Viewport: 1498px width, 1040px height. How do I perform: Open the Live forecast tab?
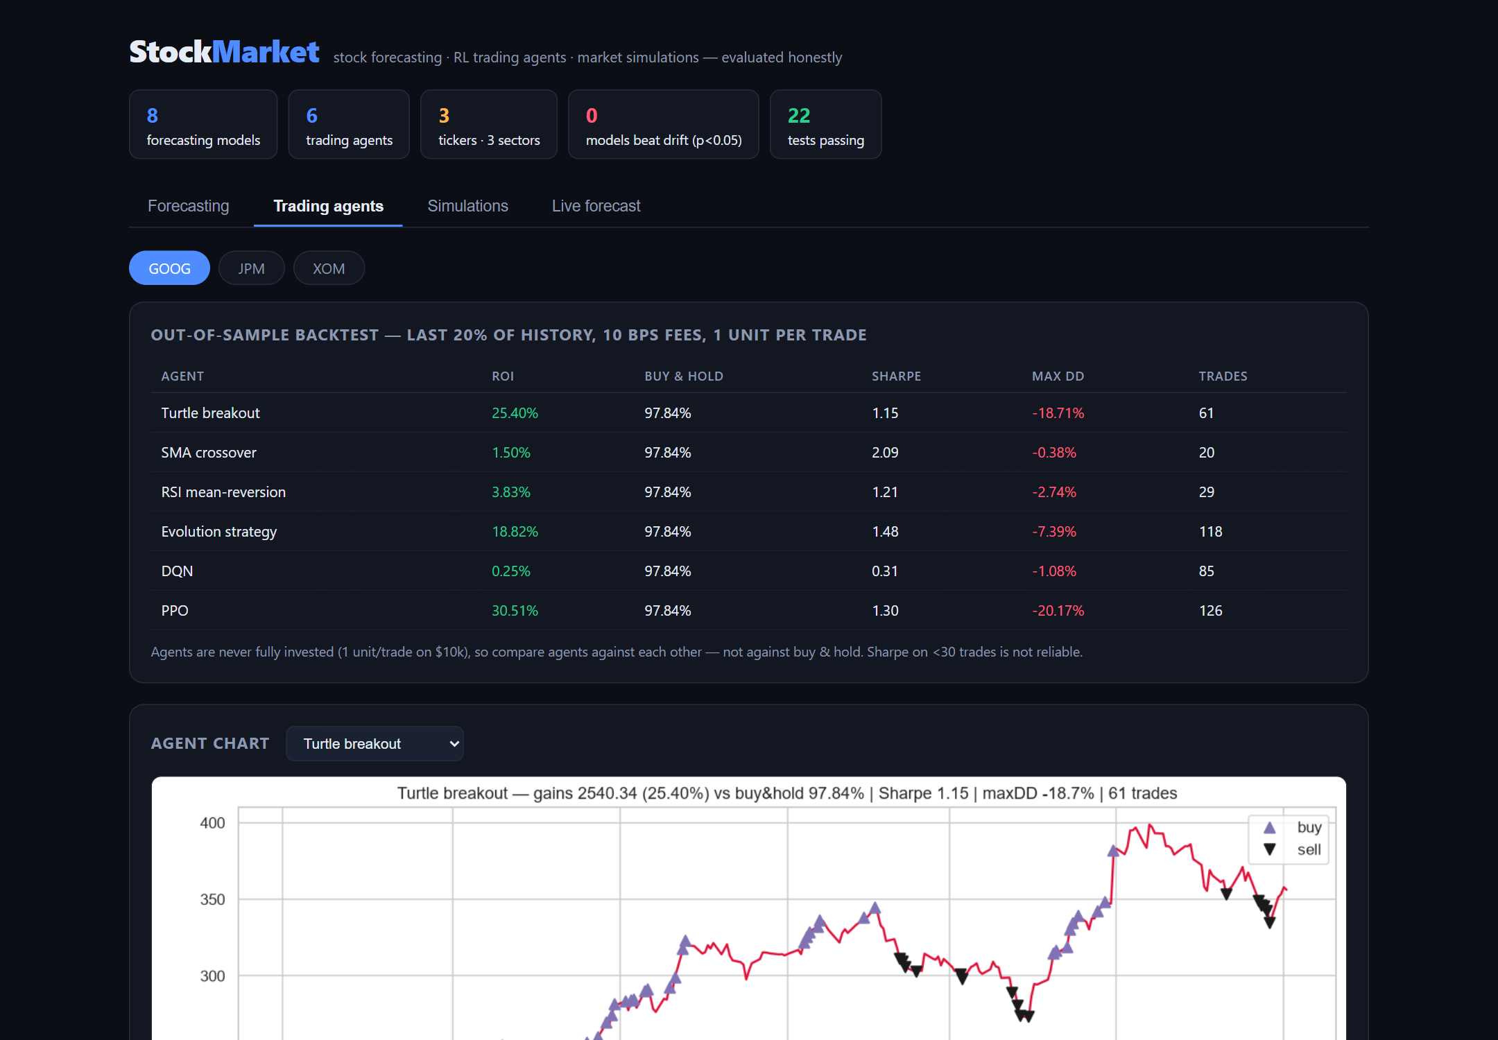pos(596,206)
